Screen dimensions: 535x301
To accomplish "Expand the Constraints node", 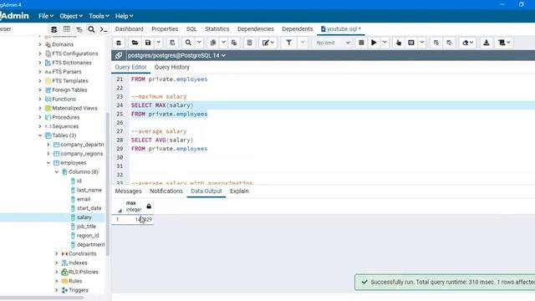I will [57, 253].
